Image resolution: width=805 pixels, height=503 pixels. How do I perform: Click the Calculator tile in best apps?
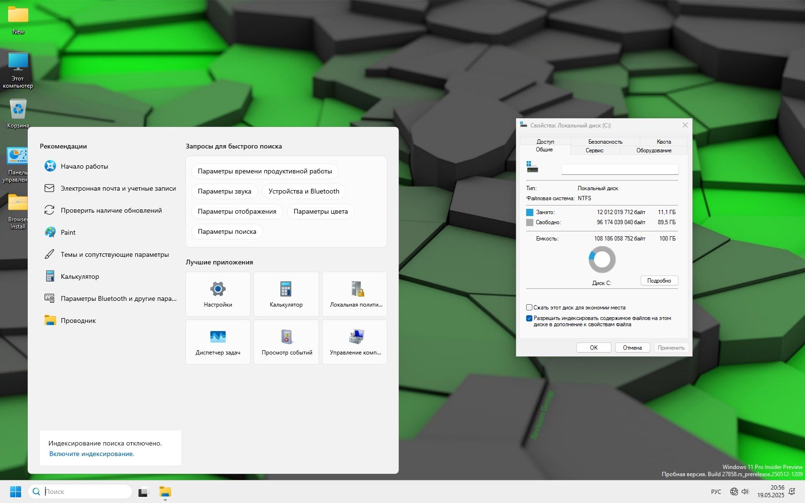coord(286,294)
